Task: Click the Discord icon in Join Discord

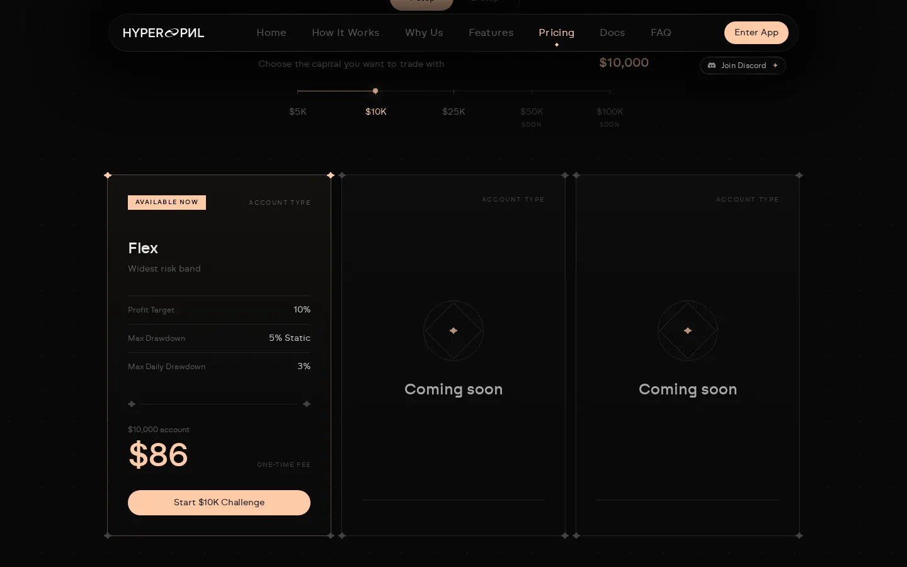Action: (x=712, y=66)
